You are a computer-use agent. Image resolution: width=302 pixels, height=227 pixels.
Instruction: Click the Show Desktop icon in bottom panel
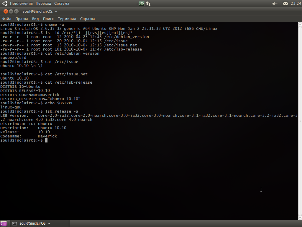tap(4, 223)
